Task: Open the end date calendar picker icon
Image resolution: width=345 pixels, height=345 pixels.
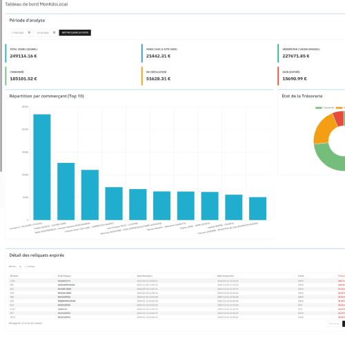Action: pyautogui.click(x=55, y=32)
